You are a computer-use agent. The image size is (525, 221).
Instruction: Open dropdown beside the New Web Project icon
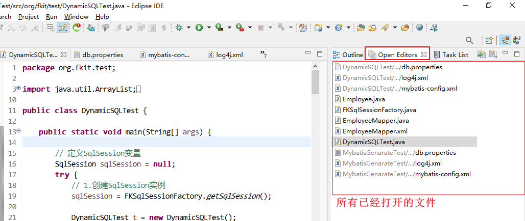pyautogui.click(x=328, y=27)
